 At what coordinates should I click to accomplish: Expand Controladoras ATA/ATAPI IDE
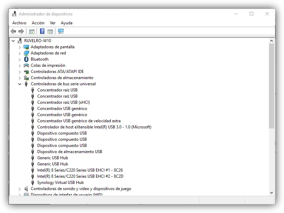[20, 72]
